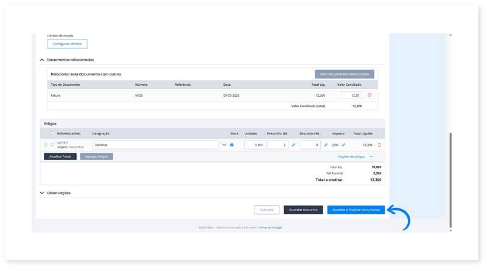Click Guardar rascunho button

[303, 209]
